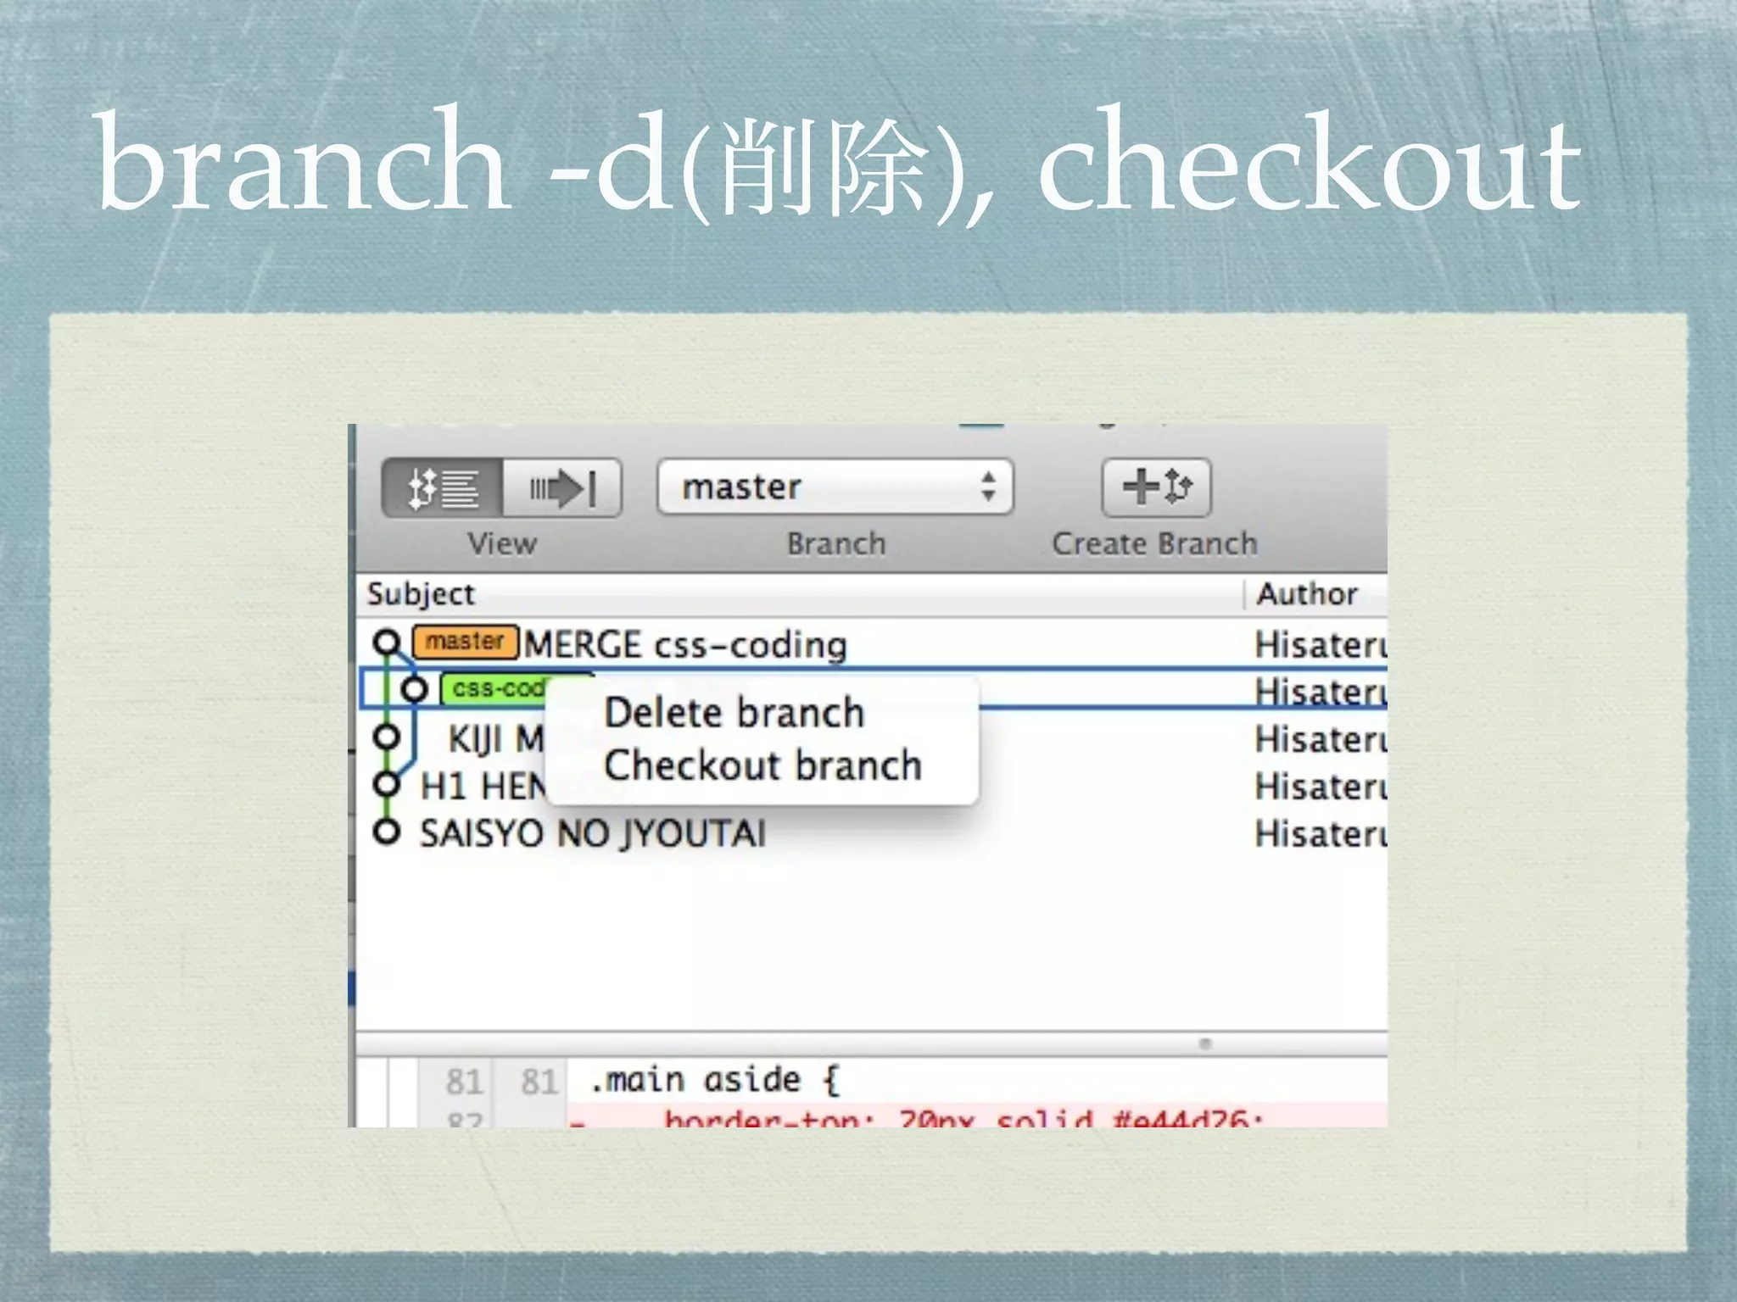Click the orange master branch label
The height and width of the screenshot is (1302, 1737).
coord(465,642)
